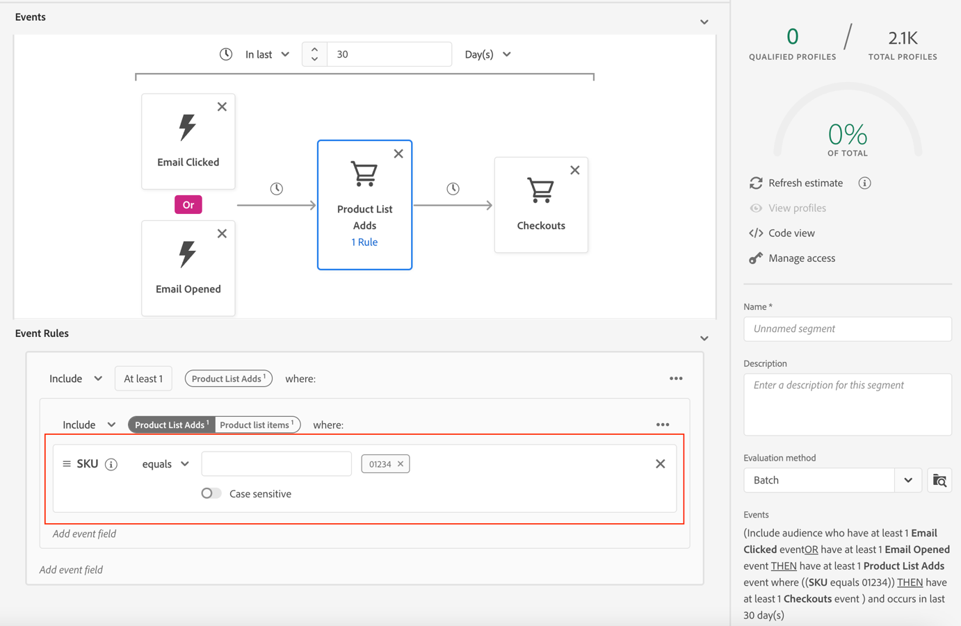Screen dimensions: 961x626
Task: Click Add event field
Action: [x=83, y=532]
